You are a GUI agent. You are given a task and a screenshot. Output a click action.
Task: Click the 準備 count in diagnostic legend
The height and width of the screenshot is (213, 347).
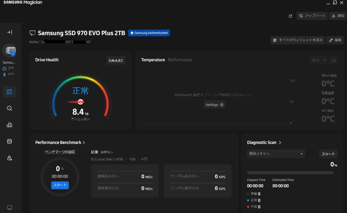(254, 194)
